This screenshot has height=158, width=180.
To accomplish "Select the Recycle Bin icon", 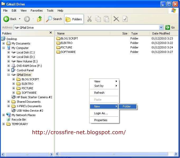I will 8,119.
